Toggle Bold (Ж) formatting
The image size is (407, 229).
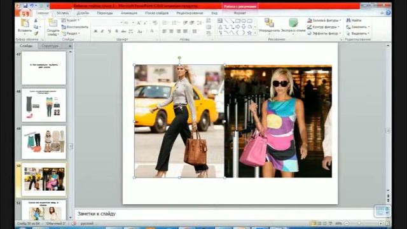95,31
